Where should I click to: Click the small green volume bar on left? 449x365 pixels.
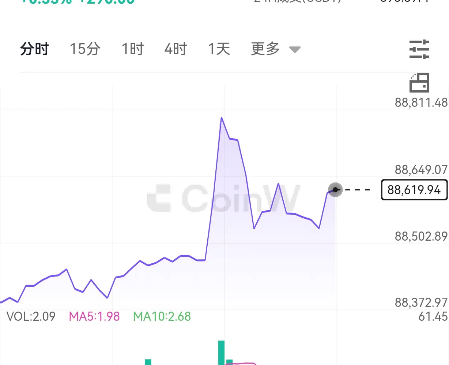point(148,362)
